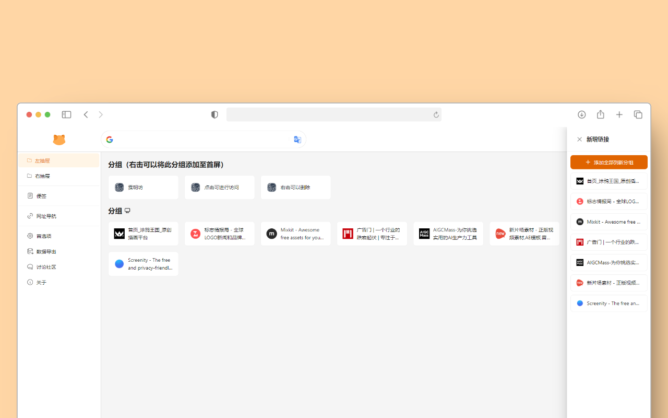
Task: Open the tab overview icon
Action: point(638,114)
